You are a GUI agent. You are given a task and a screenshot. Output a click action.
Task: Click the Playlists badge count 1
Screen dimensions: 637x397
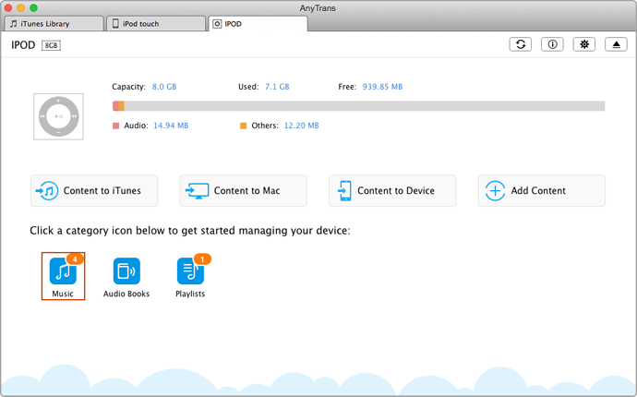coord(202,259)
